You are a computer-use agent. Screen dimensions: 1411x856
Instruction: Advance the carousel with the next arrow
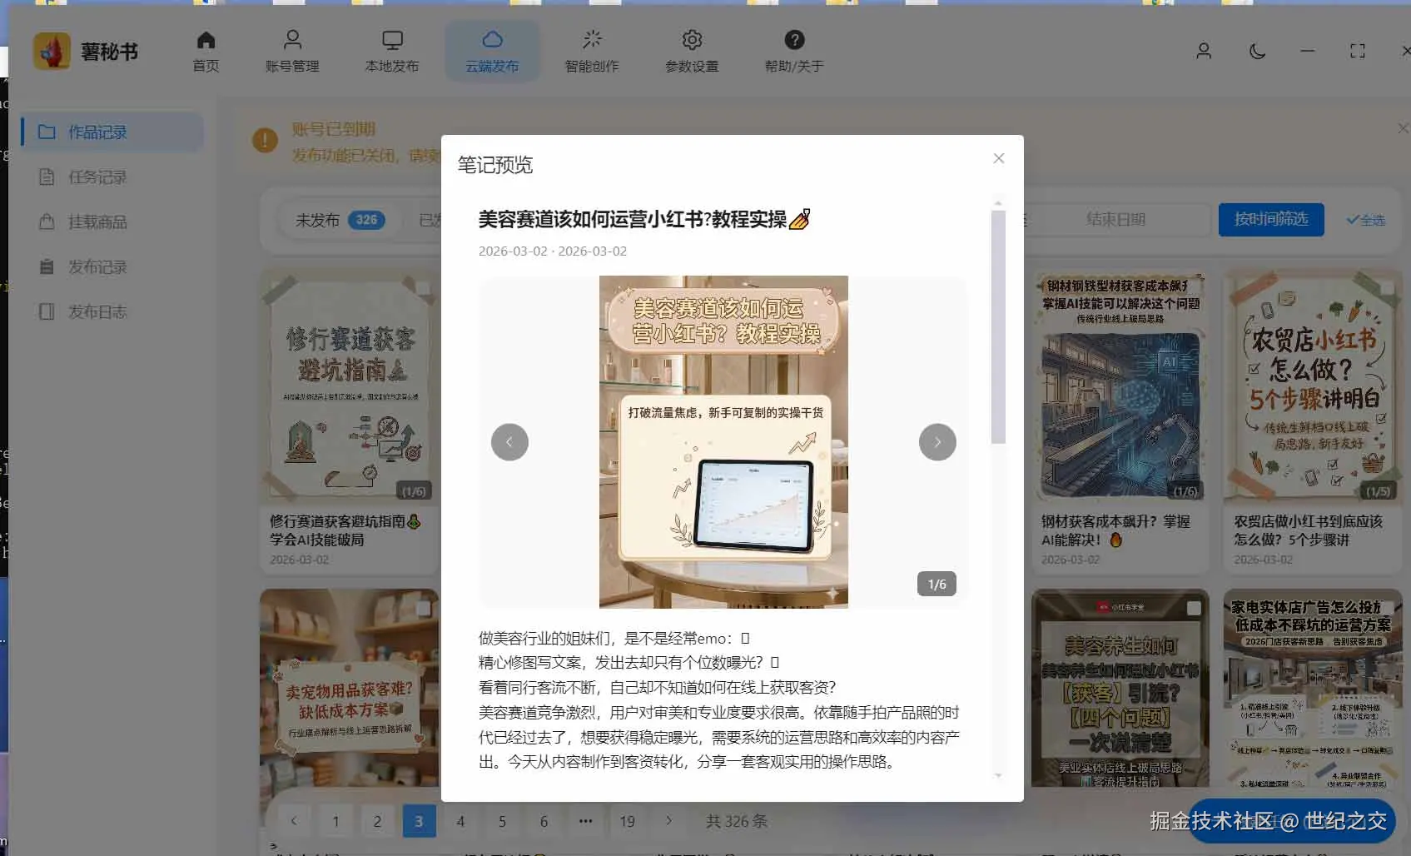(x=937, y=442)
